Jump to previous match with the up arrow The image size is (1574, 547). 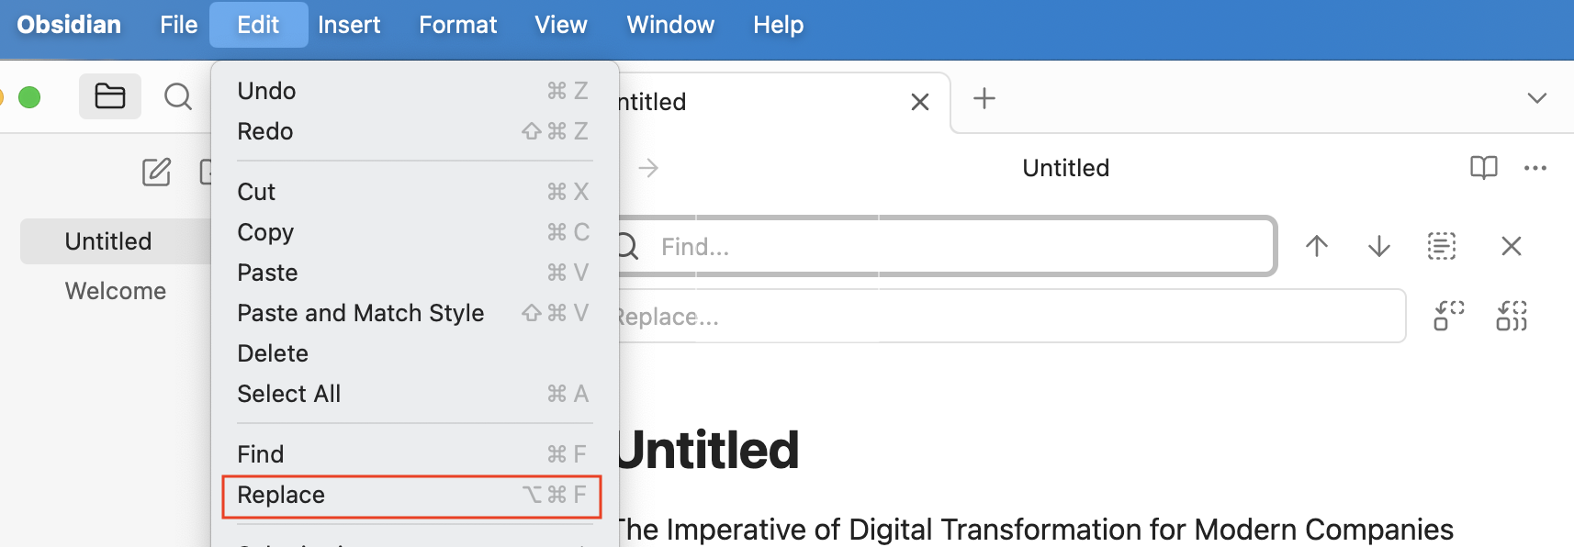point(1317,246)
